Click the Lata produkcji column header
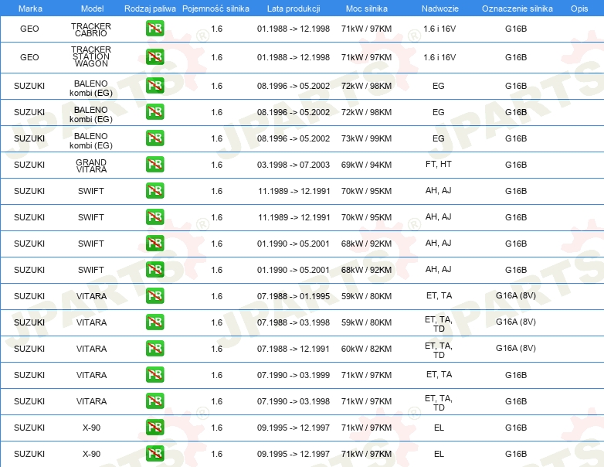Image resolution: width=604 pixels, height=467 pixels. [x=294, y=9]
